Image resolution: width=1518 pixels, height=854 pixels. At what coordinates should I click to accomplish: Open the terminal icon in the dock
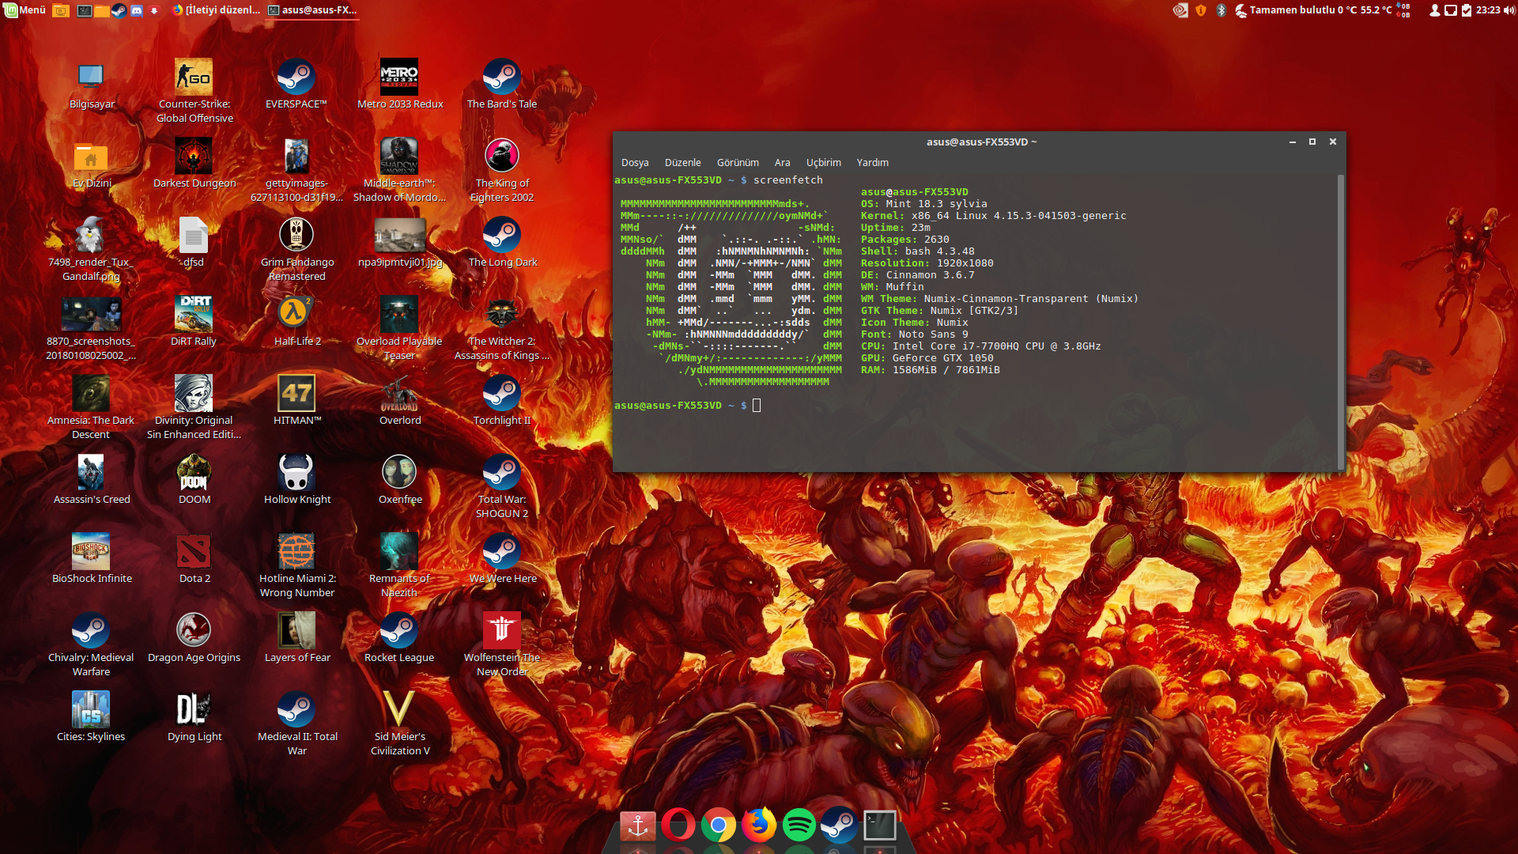(879, 826)
